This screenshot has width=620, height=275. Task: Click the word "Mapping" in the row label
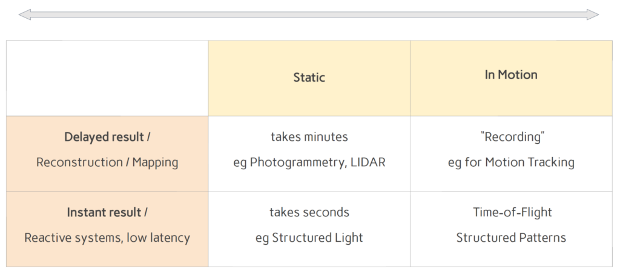click(154, 162)
